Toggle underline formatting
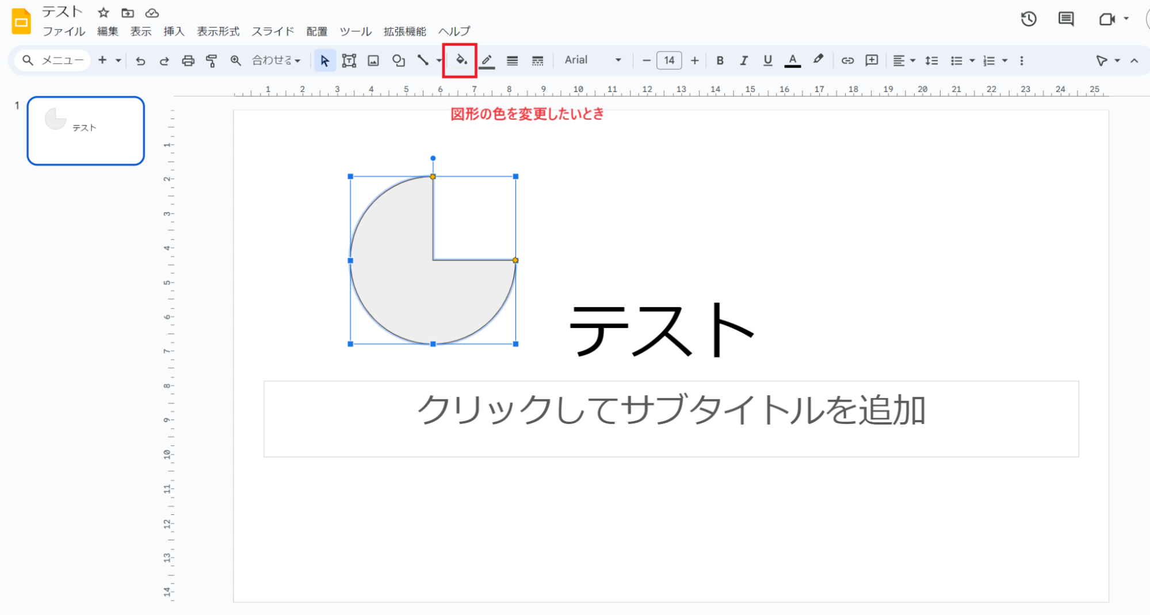The height and width of the screenshot is (615, 1150). 767,60
